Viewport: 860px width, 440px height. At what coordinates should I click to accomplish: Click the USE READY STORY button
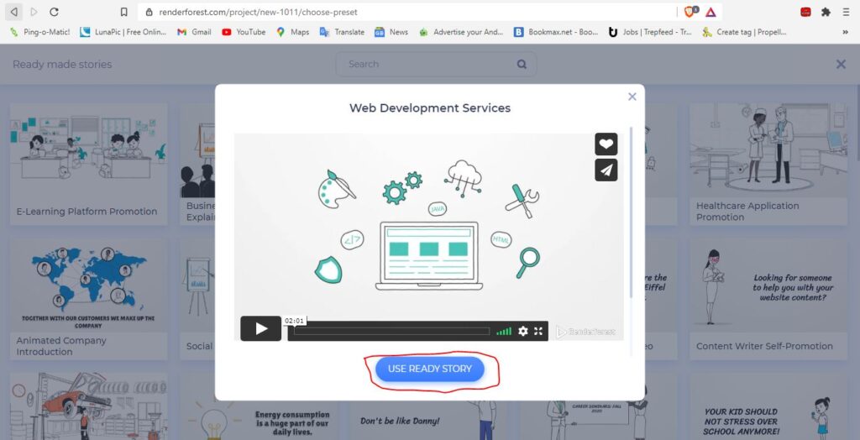[430, 369]
